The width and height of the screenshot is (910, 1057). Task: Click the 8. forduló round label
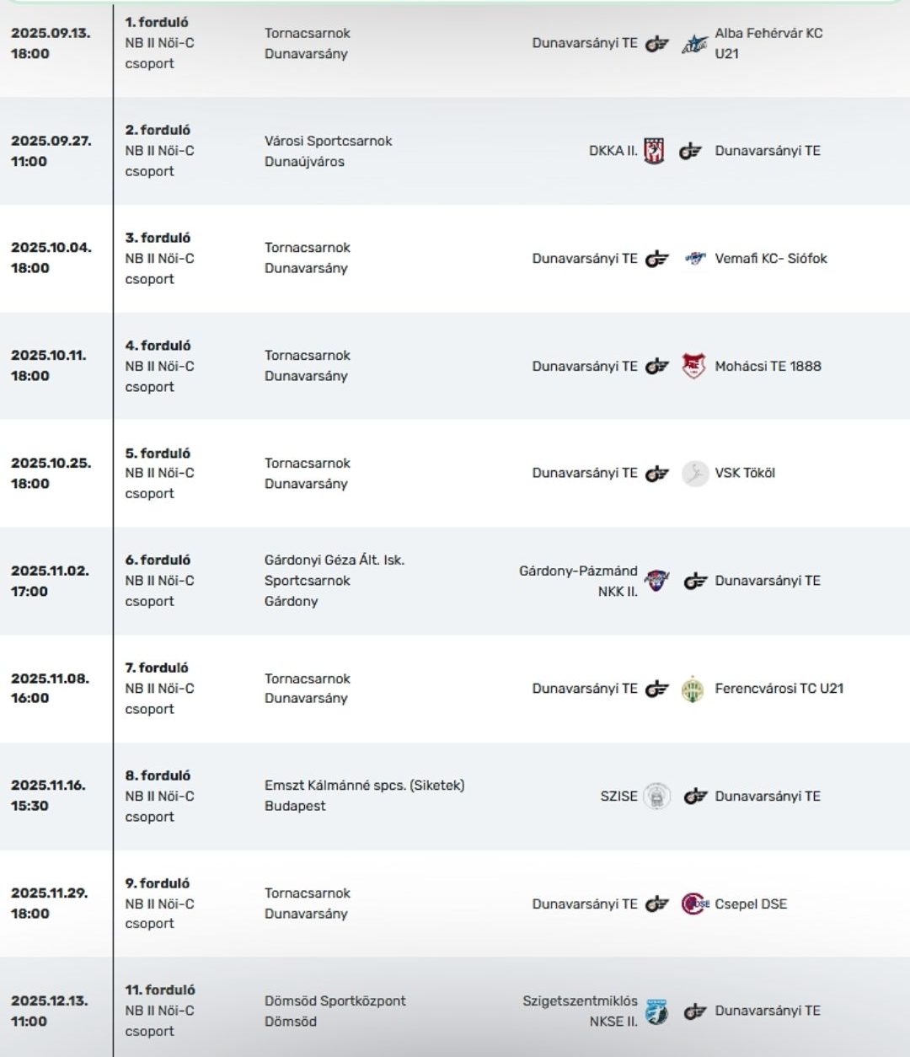click(158, 775)
